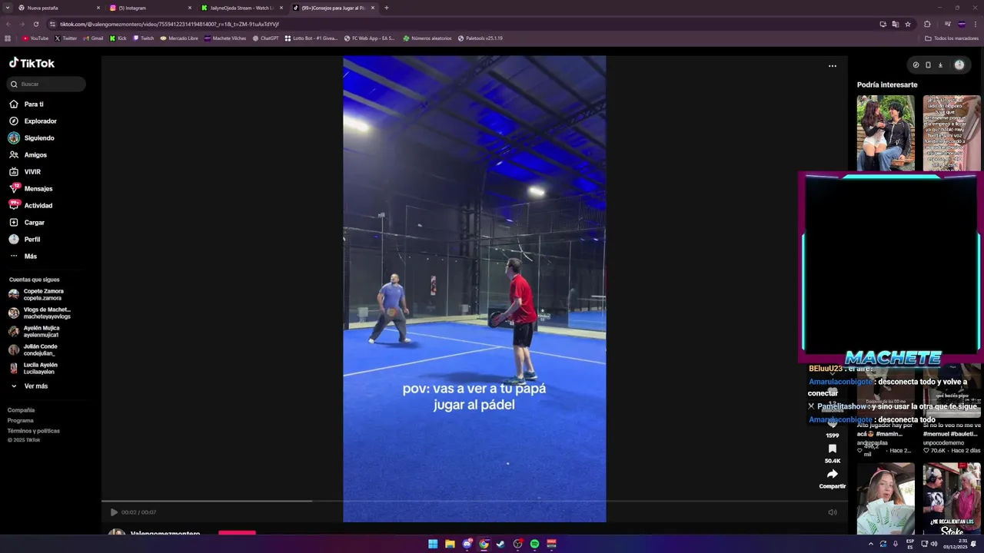Click the TikTok logo
This screenshot has height=553, width=984.
[32, 63]
